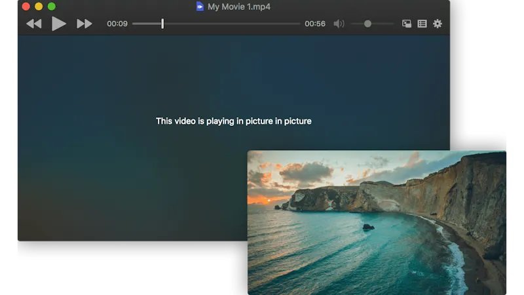Open the playlist panel icon
This screenshot has height=295, width=524.
422,24
